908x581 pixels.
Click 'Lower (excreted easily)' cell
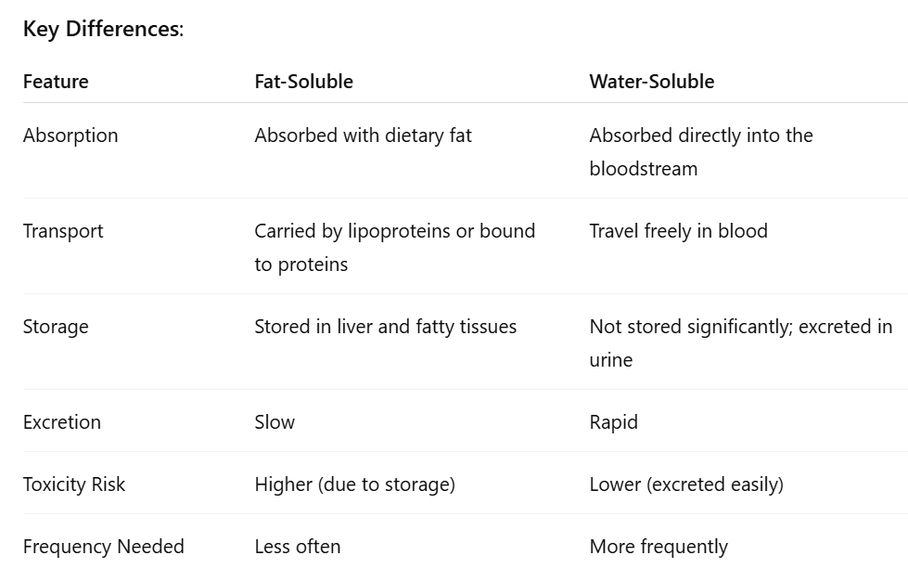click(x=686, y=484)
